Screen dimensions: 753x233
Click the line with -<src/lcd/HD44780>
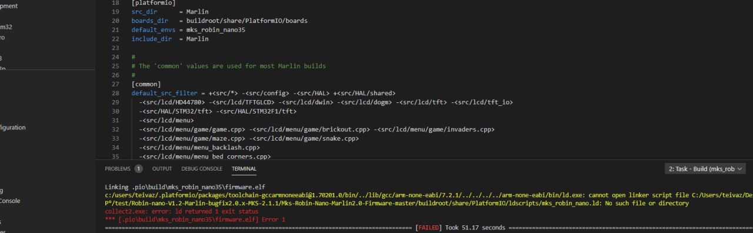click(326, 102)
